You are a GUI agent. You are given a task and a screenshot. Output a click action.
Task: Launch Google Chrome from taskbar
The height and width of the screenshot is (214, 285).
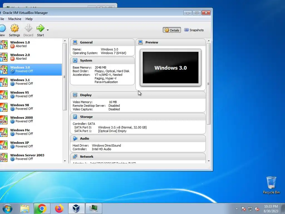pos(42,208)
